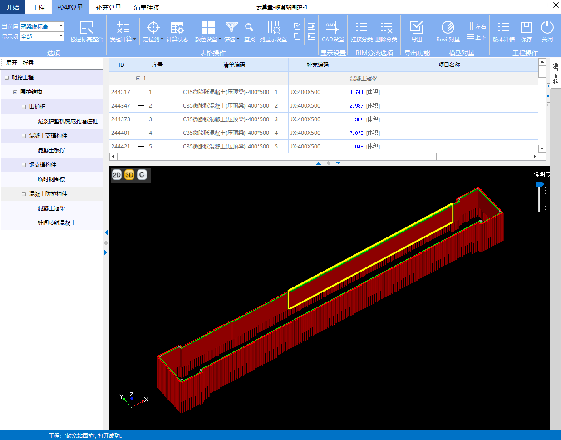This screenshot has width=561, height=440.
Task: Collapse left panel arrow
Action: 106,233
